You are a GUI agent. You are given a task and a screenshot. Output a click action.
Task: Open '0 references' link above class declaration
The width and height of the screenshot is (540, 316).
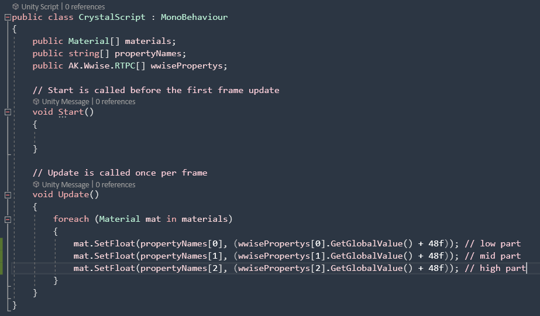pyautogui.click(x=85, y=6)
